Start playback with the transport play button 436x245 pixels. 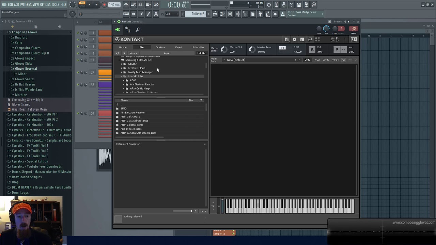[89, 5]
